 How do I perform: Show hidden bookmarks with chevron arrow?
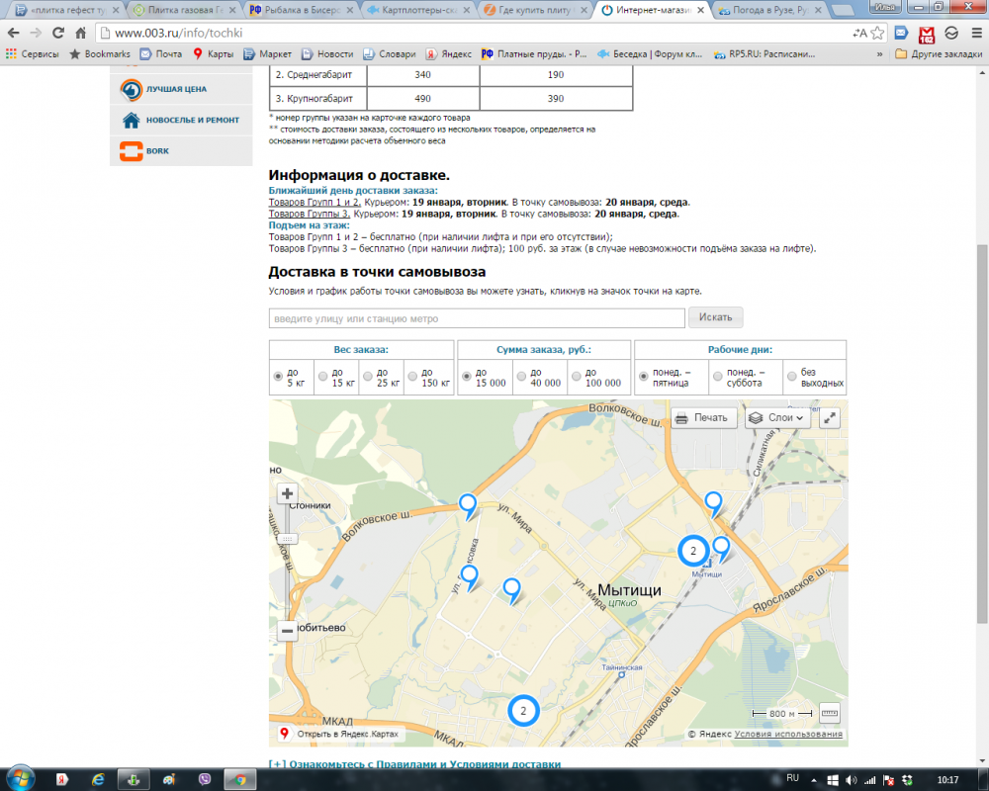point(879,54)
